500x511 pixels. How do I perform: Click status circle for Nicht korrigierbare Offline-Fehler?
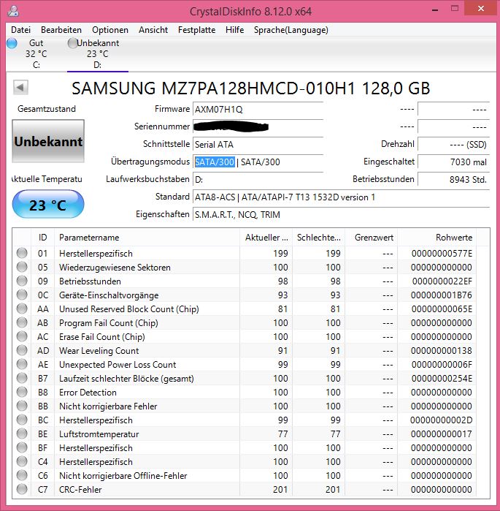coord(22,475)
